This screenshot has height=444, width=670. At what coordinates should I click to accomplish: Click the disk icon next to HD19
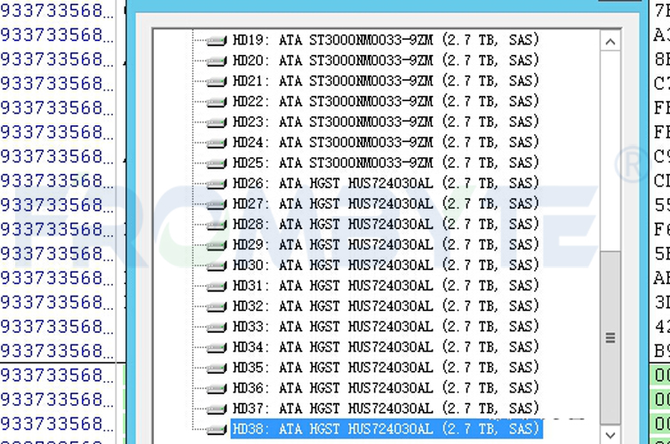click(217, 41)
